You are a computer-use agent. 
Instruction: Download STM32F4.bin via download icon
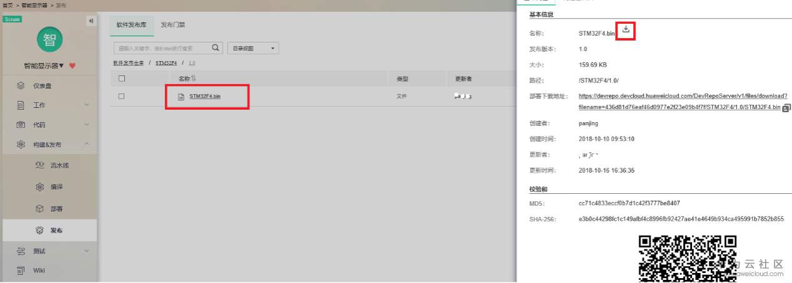click(x=626, y=30)
